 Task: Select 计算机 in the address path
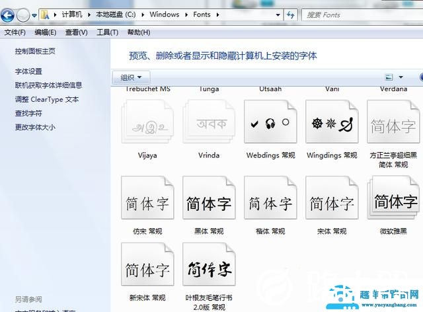click(x=72, y=15)
